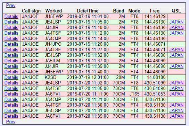This screenshot has height=126, width=189.
Task: Select the 'JH4JPO' worked call sign cell
Action: (x=54, y=44)
